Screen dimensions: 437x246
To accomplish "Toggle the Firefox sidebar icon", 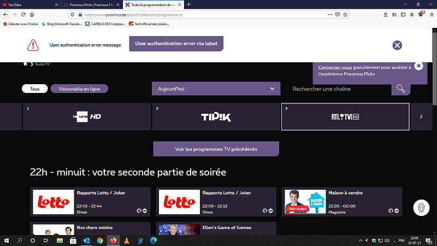I will point(403,15).
